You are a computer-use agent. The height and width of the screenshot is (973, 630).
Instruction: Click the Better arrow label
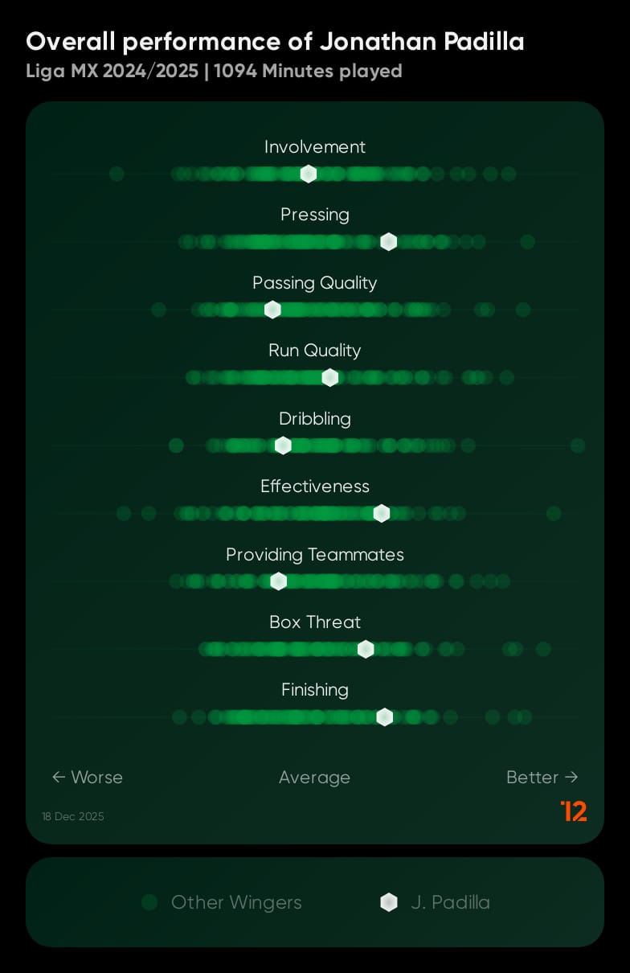point(542,777)
